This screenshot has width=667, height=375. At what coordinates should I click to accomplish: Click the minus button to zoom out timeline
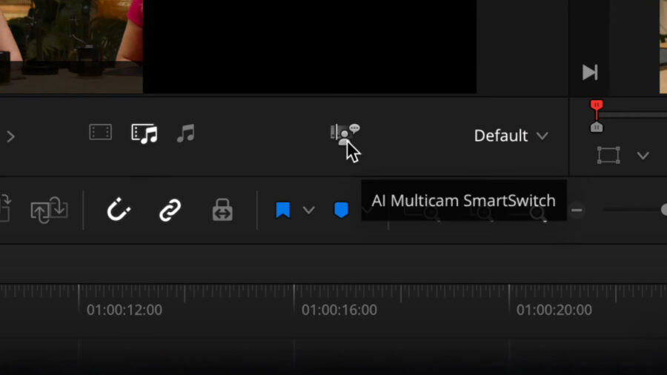577,210
